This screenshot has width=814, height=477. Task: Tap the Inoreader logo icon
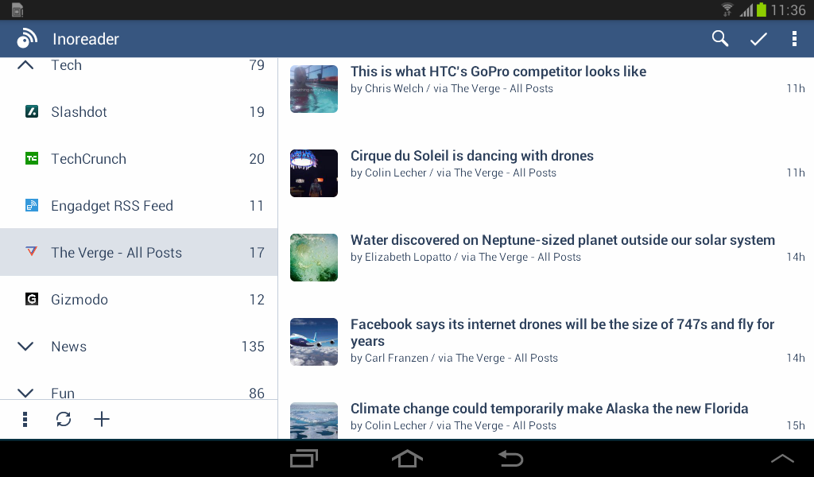27,39
